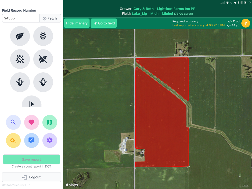Click dataontouch.us 1.0.1 version text

click(16, 185)
